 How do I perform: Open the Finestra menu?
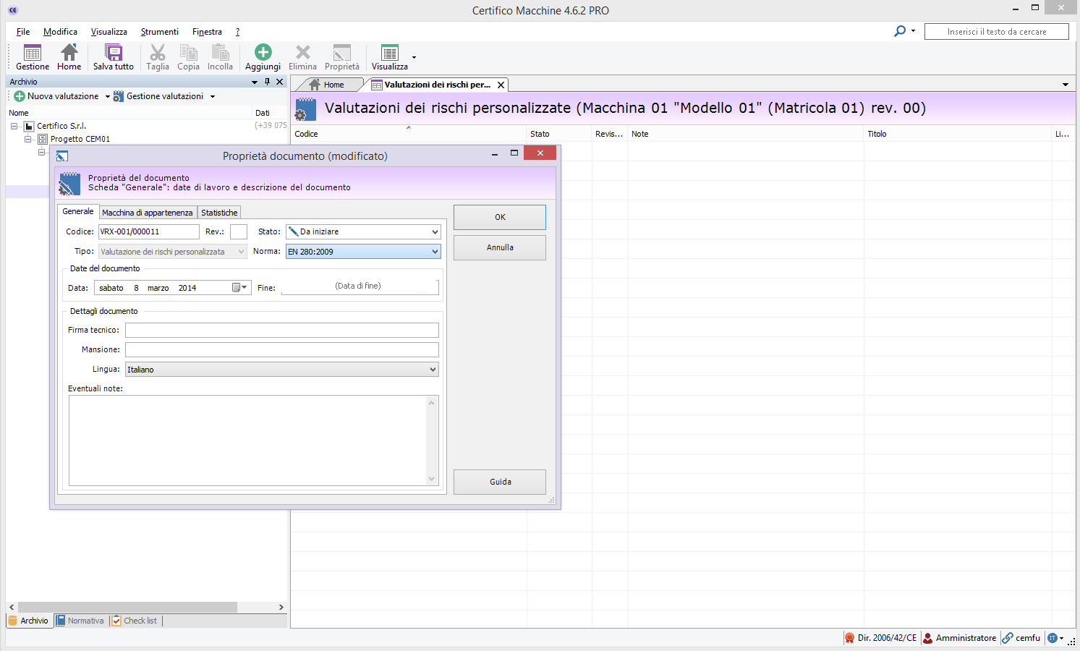coord(207,32)
